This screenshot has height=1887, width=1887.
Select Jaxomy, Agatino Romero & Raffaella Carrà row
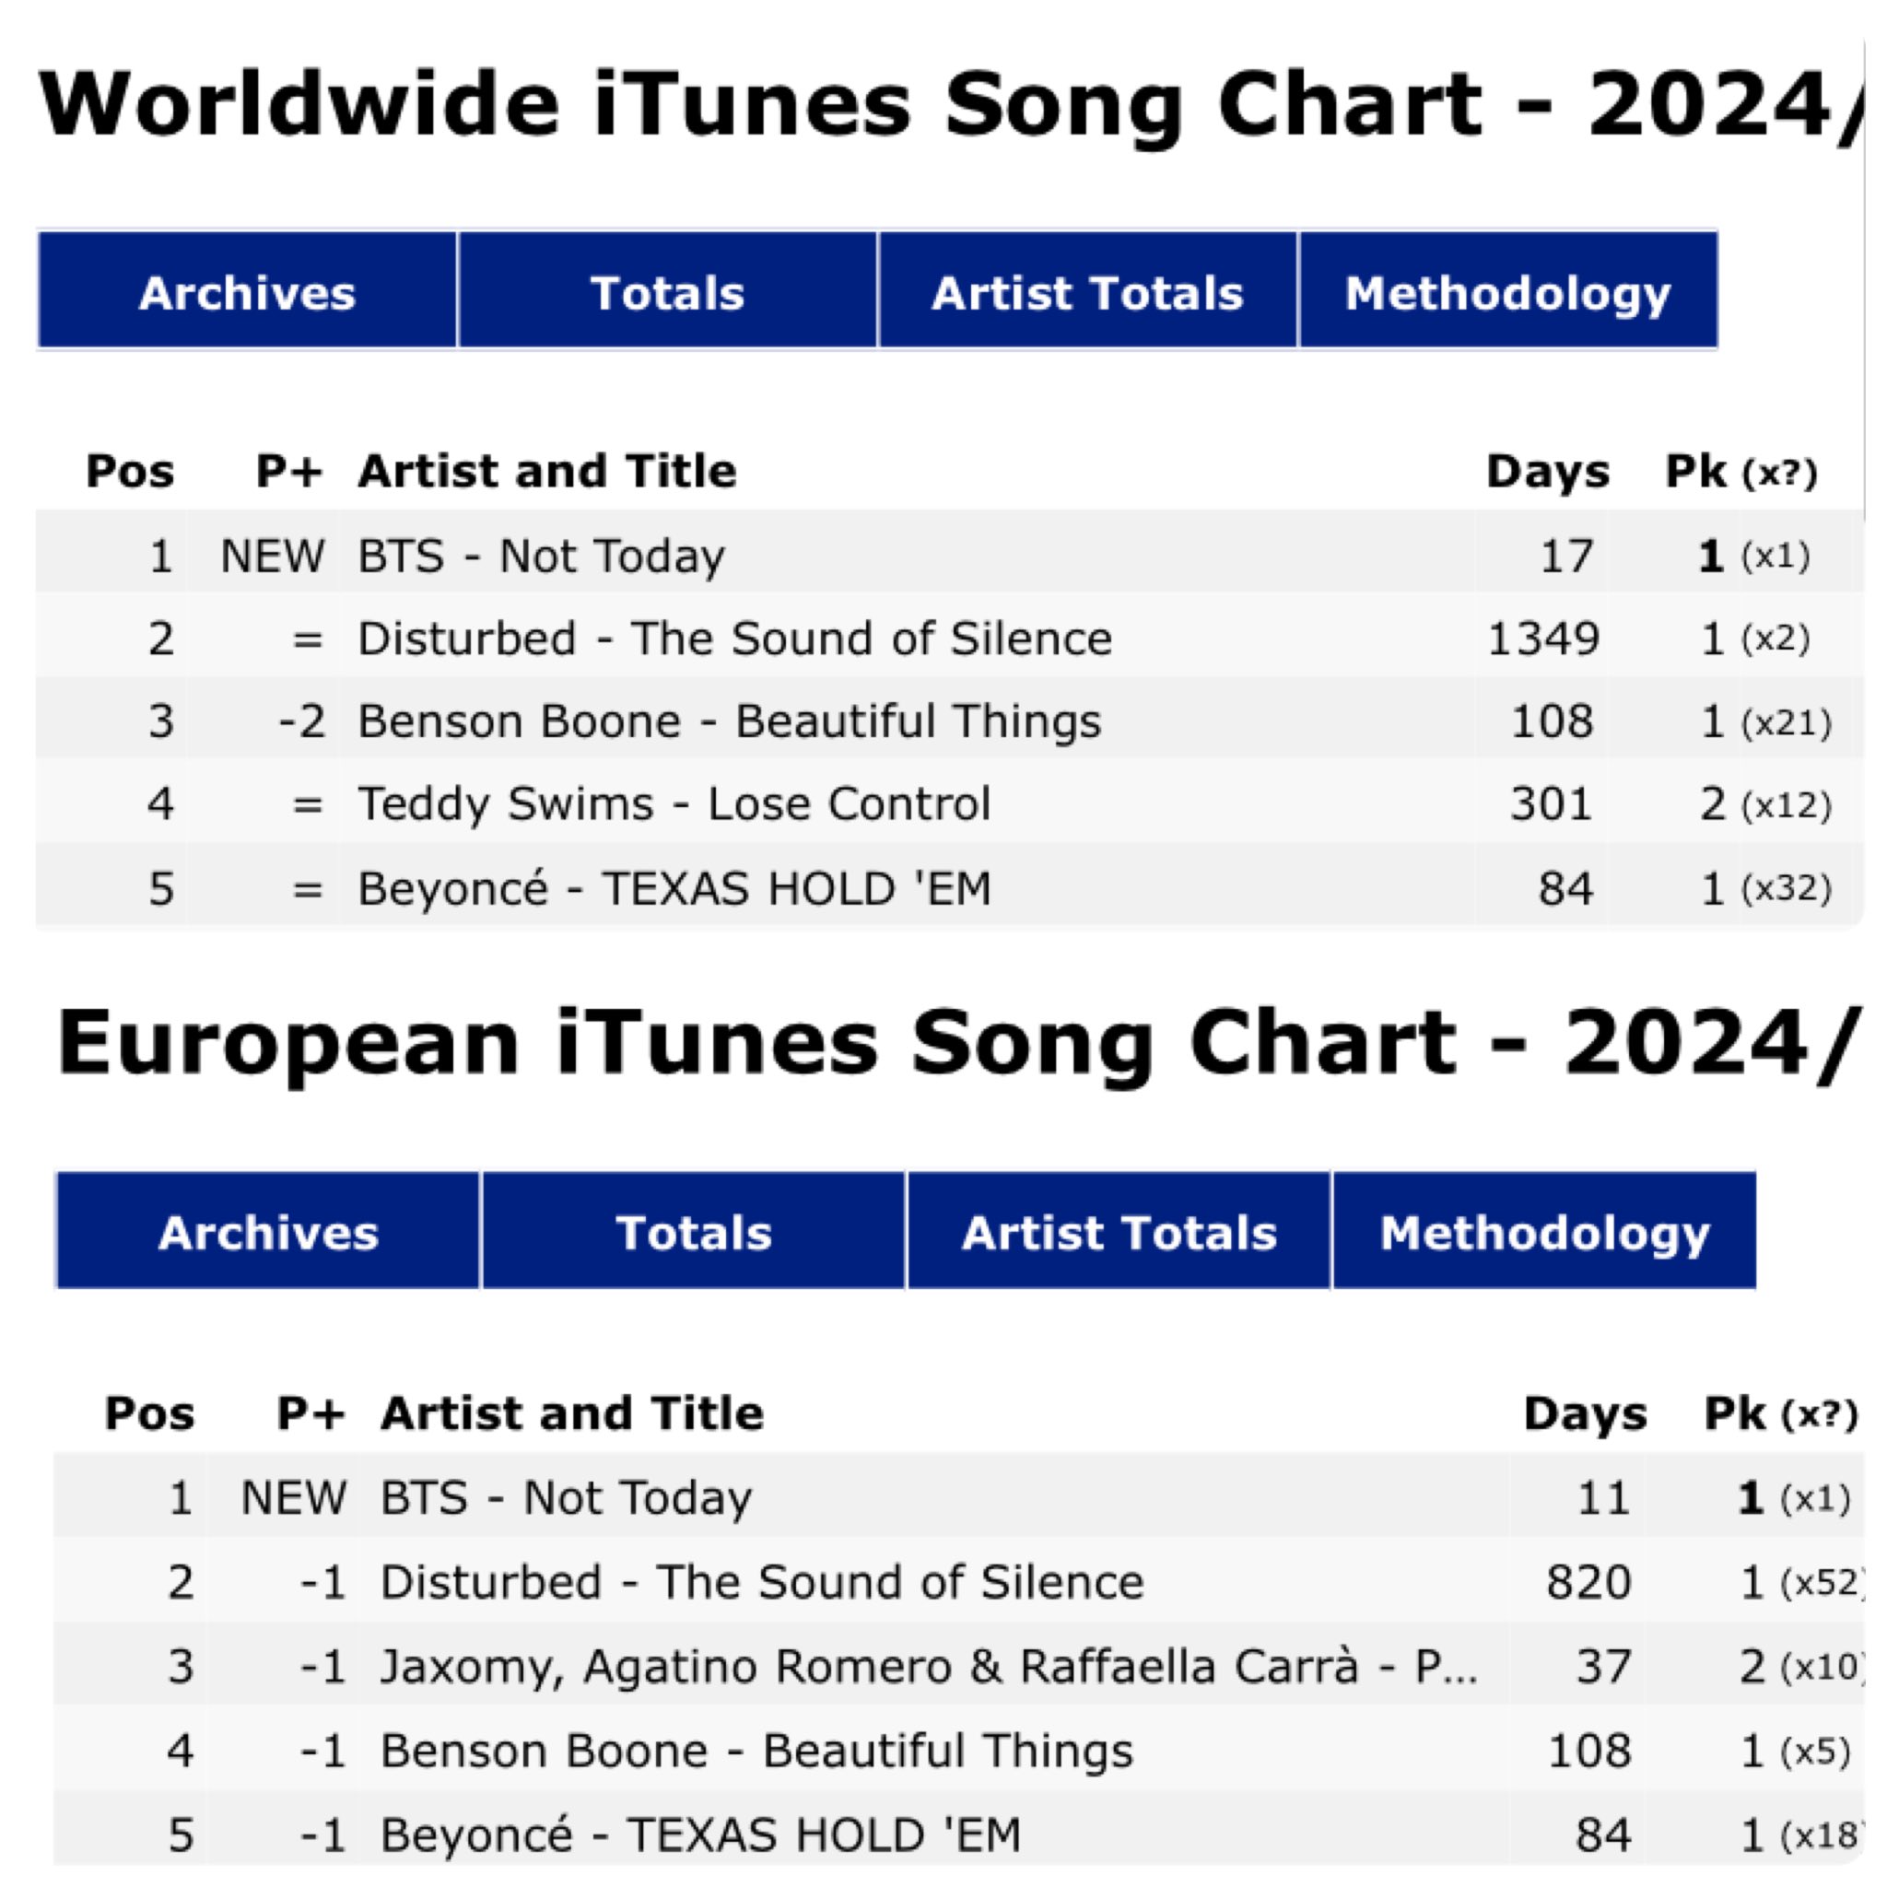pos(959,1665)
